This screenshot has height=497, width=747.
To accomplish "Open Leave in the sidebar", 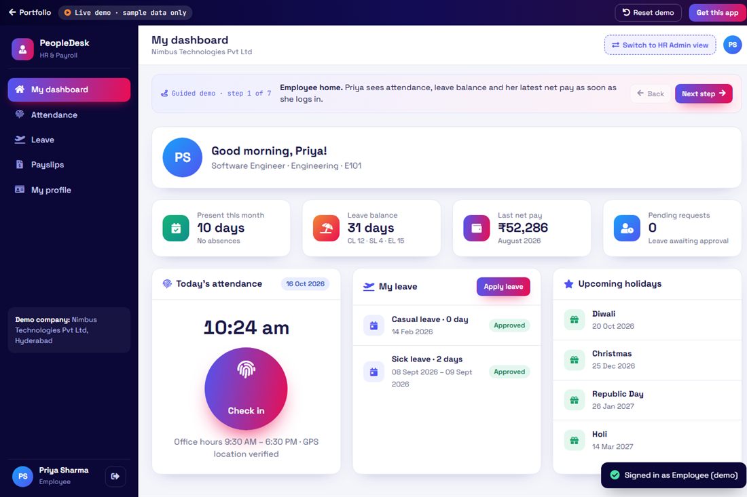I will coord(69,140).
